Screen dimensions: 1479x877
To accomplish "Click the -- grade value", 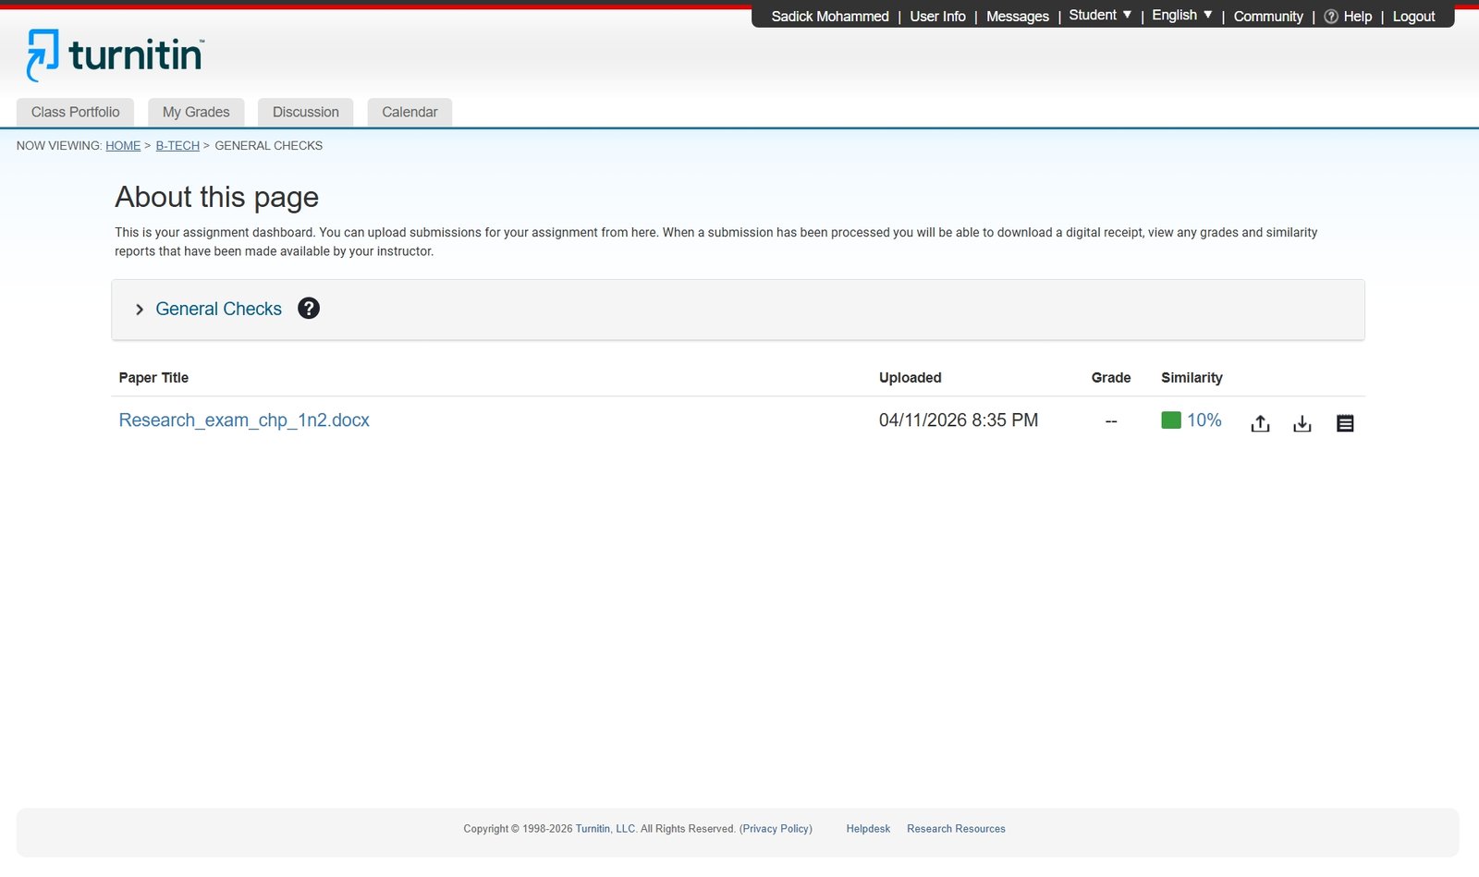I will click(1111, 421).
